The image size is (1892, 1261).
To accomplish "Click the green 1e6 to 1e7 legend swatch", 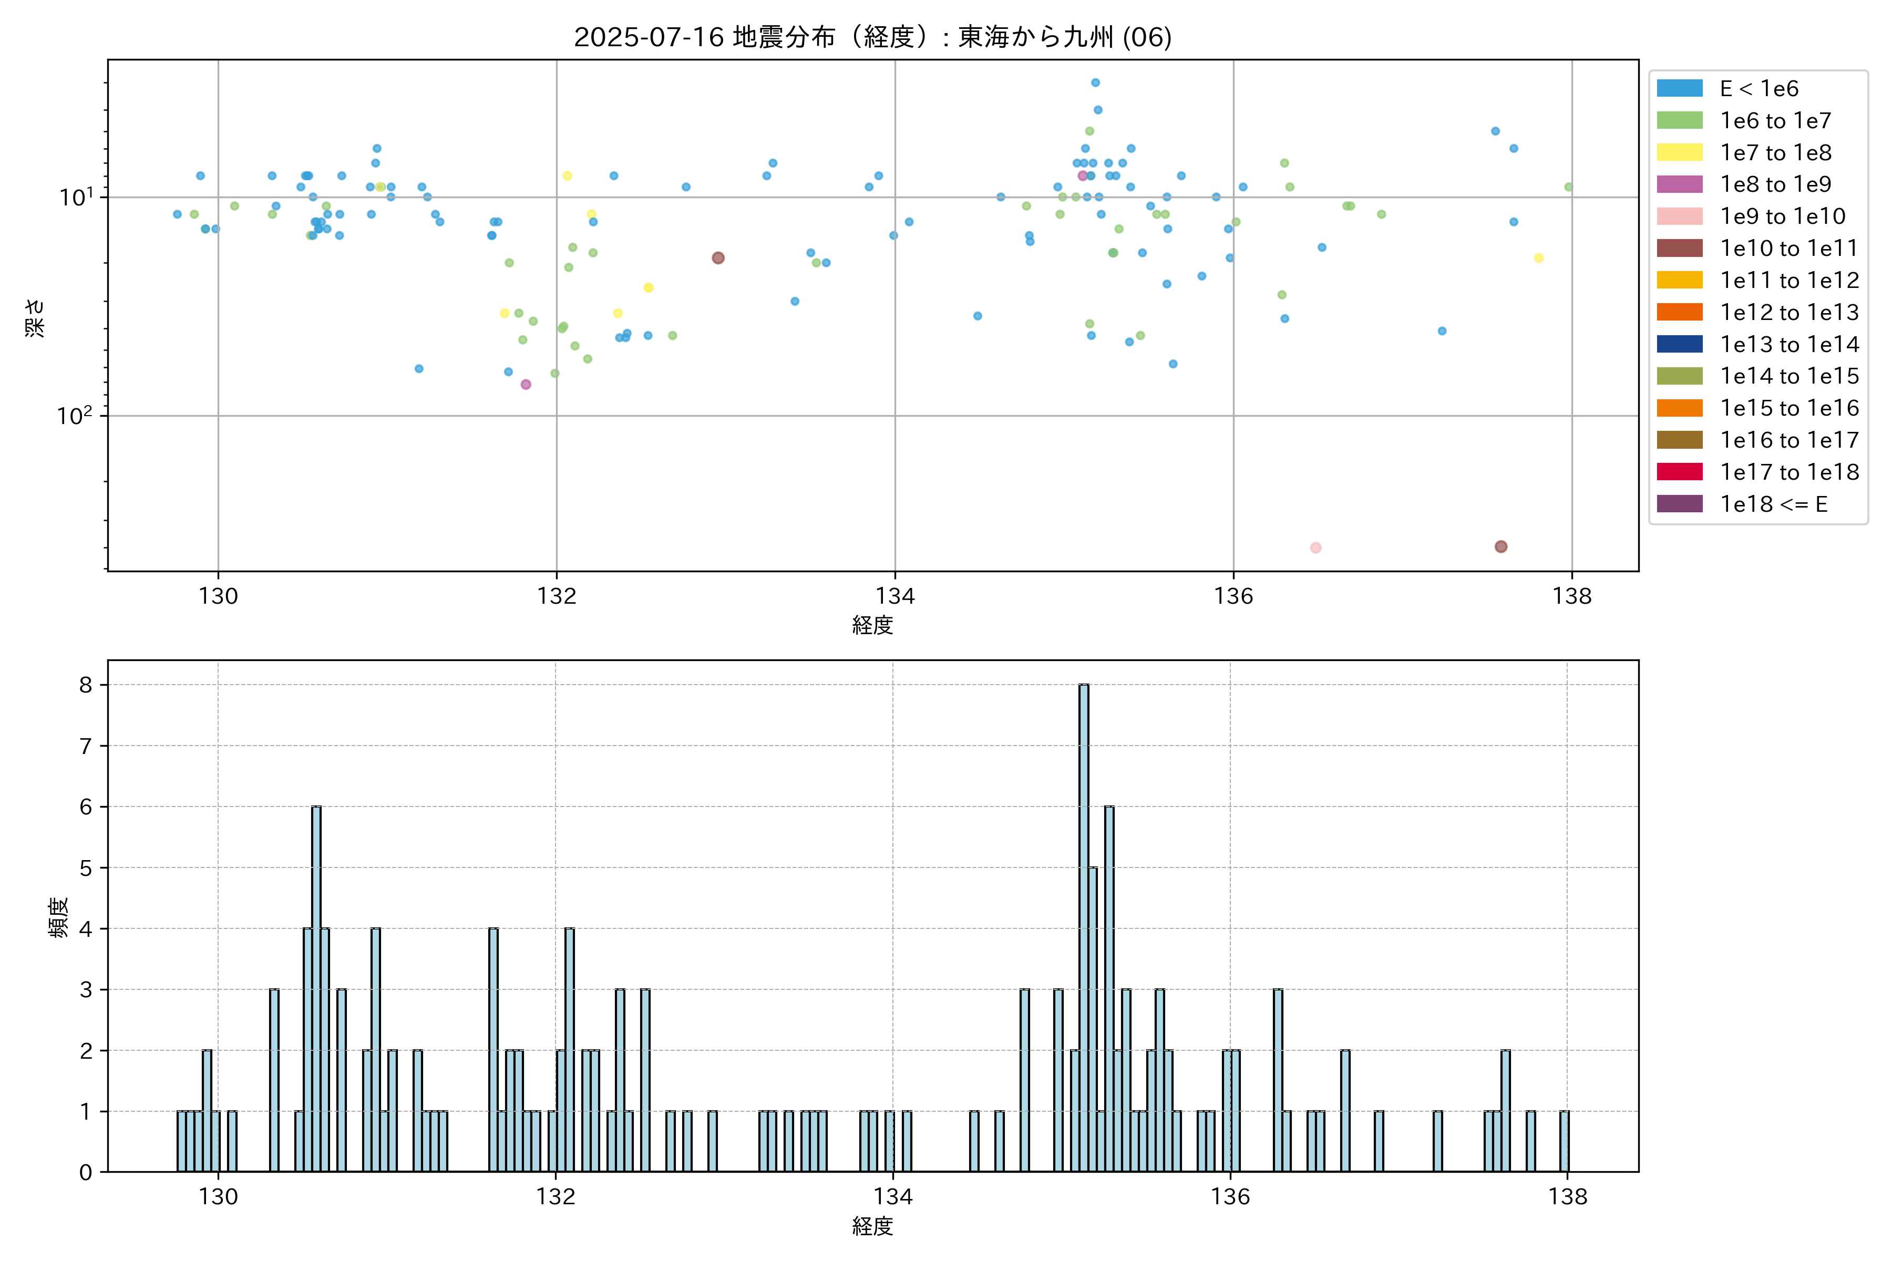I will coord(1679,121).
